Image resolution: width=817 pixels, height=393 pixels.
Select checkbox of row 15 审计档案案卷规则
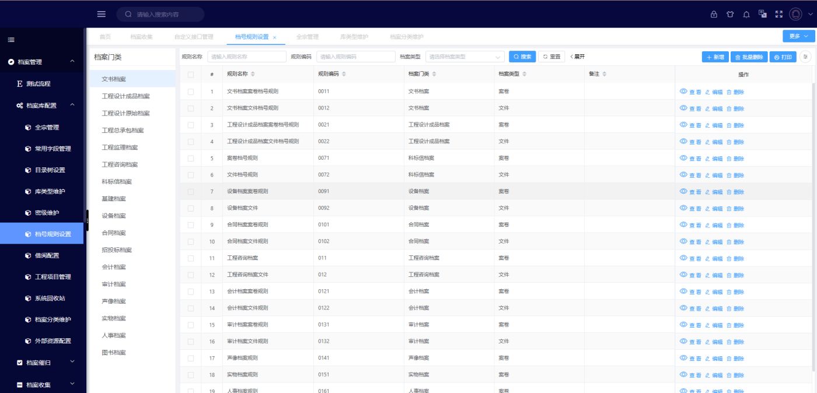pos(191,325)
